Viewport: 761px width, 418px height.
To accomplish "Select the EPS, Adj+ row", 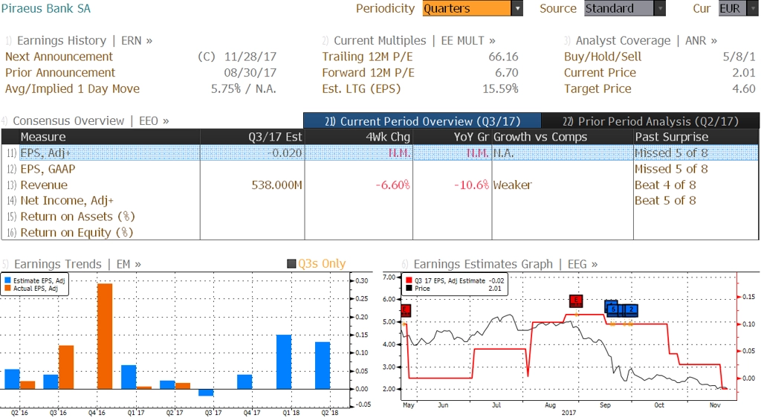I will (380, 153).
